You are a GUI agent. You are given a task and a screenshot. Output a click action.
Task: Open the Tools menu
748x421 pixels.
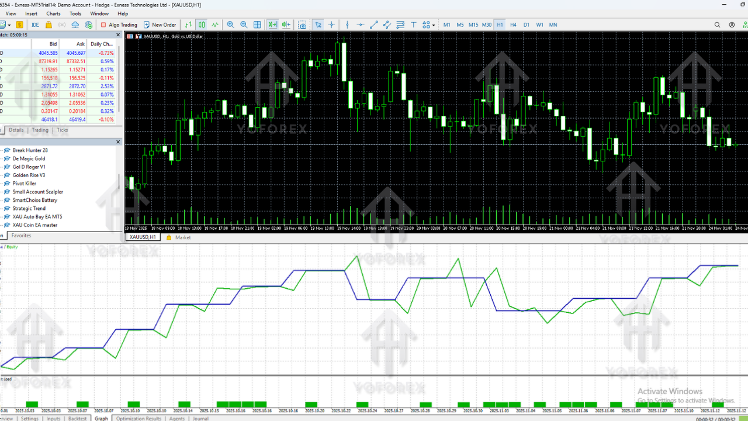coord(75,13)
